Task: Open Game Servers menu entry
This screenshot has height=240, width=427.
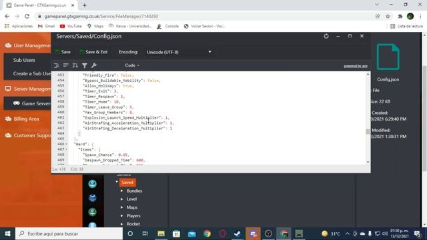Action: [x=32, y=103]
